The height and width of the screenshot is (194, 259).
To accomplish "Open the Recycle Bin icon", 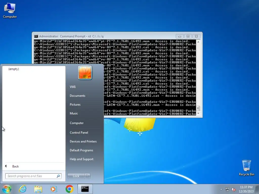I will [246, 168].
